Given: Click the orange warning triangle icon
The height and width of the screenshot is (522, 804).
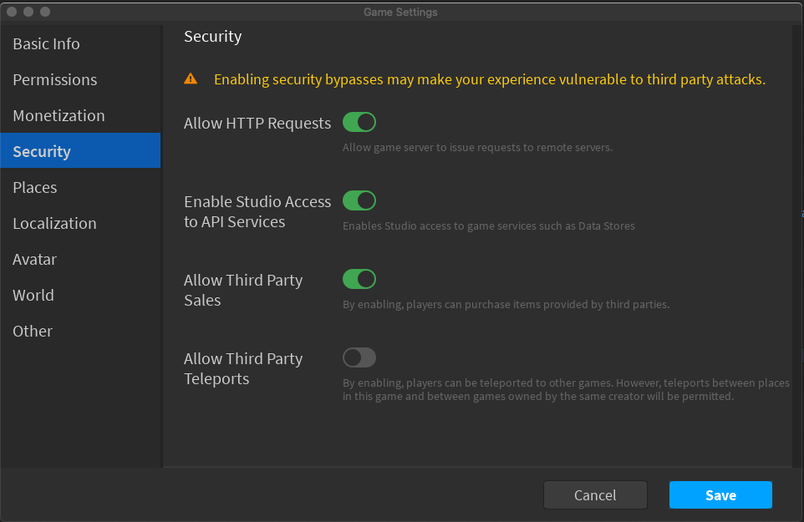Looking at the screenshot, I should tap(191, 79).
